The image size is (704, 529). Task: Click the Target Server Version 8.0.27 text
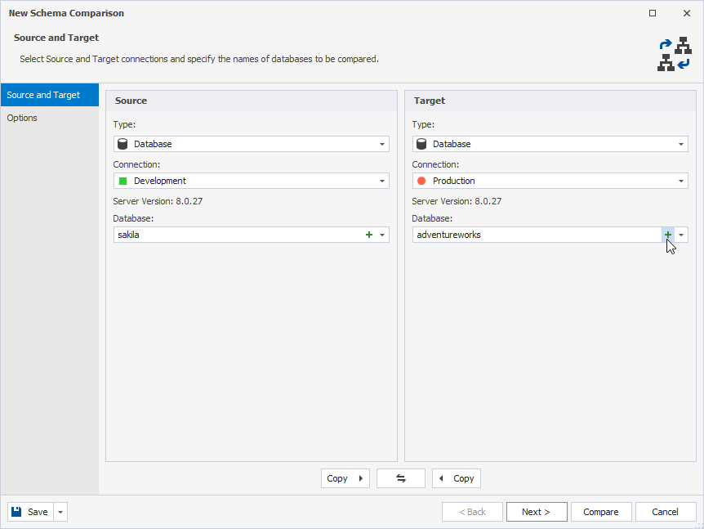(457, 201)
